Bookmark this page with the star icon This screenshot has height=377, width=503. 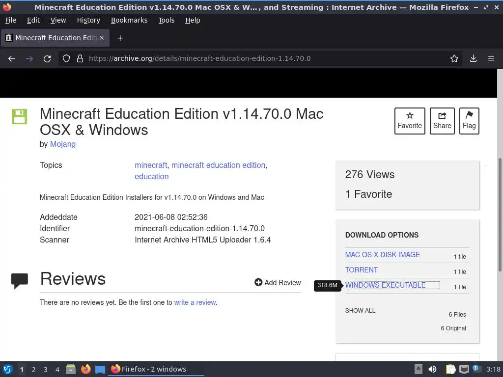pos(454,59)
